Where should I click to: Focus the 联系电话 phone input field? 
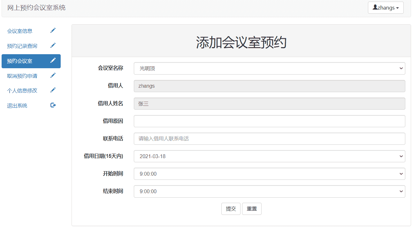click(269, 139)
